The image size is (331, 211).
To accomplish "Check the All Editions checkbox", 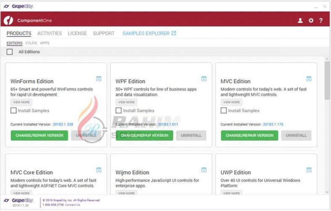I will coord(10,52).
